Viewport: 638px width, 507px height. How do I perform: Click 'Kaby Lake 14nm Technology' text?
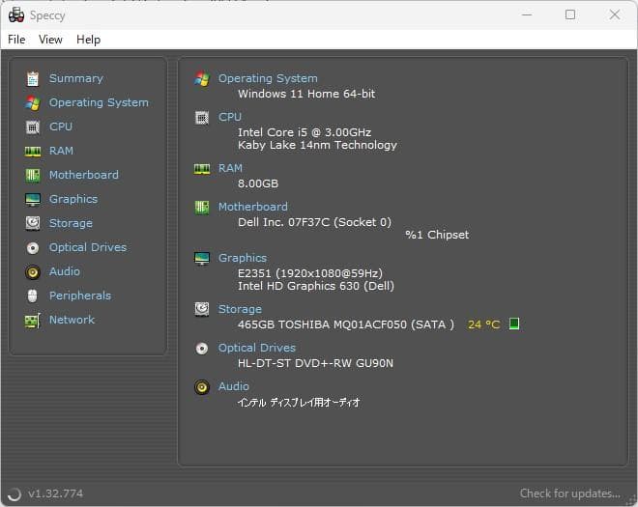(317, 145)
